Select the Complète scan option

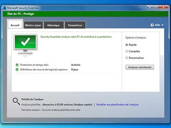pos(127,51)
